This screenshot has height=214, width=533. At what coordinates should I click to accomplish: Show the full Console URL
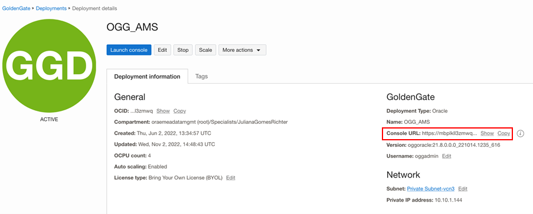pyautogui.click(x=487, y=133)
